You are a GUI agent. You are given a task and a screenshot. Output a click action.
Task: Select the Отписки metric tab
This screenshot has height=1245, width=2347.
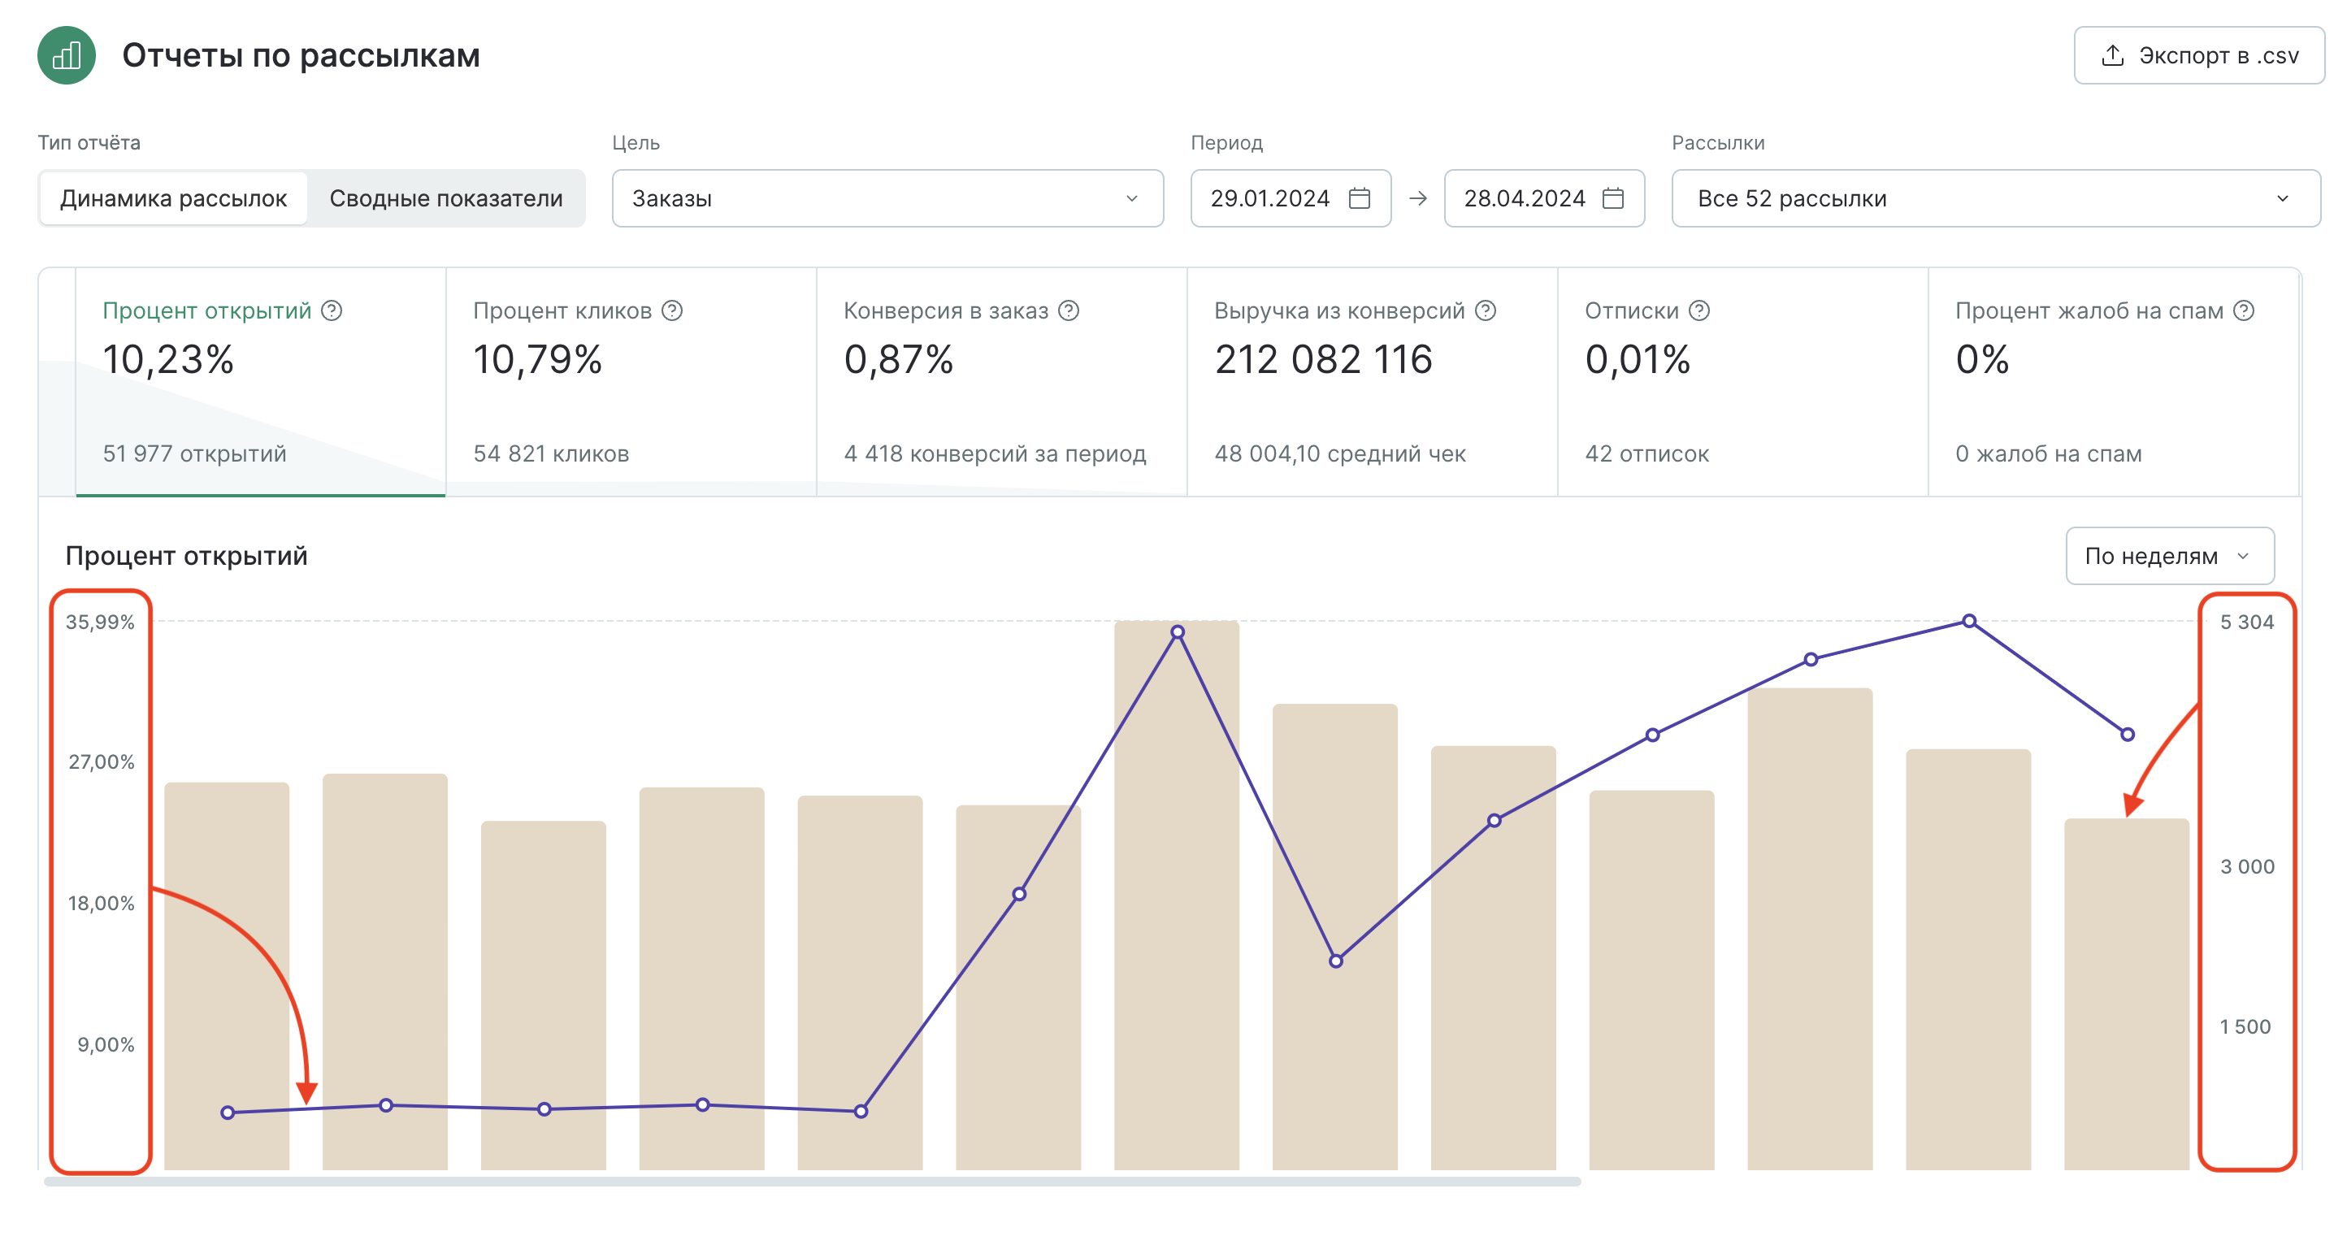pyautogui.click(x=1743, y=382)
